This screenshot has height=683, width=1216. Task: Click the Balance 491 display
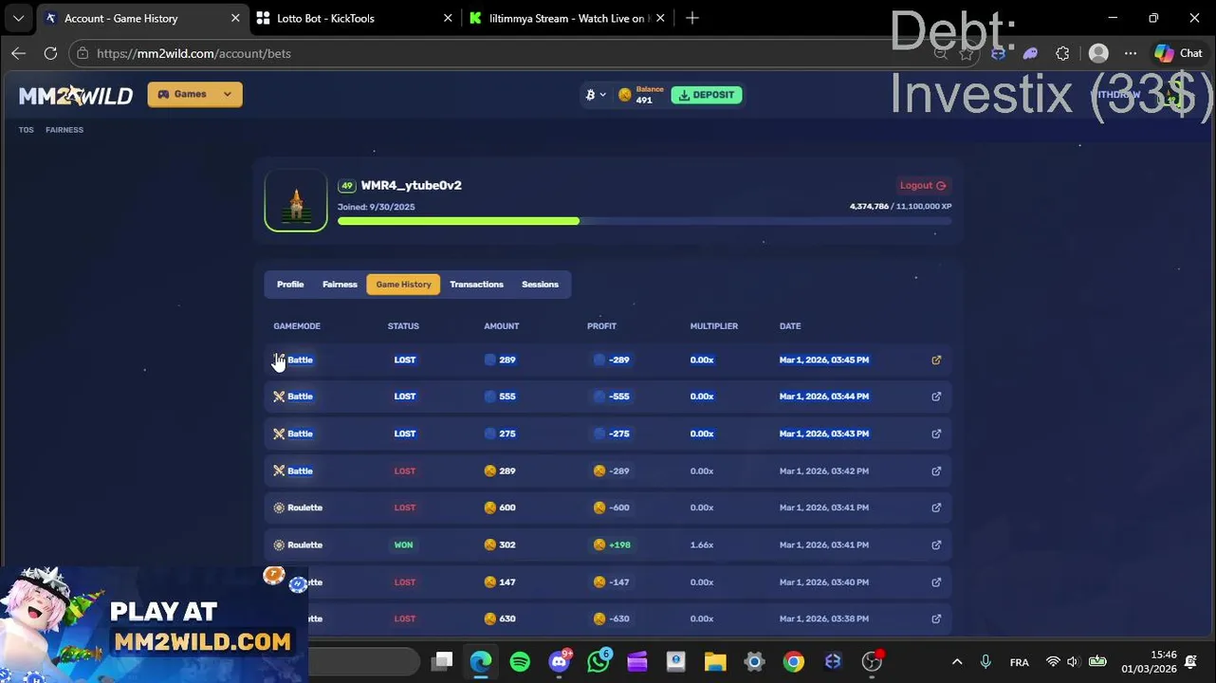click(641, 95)
